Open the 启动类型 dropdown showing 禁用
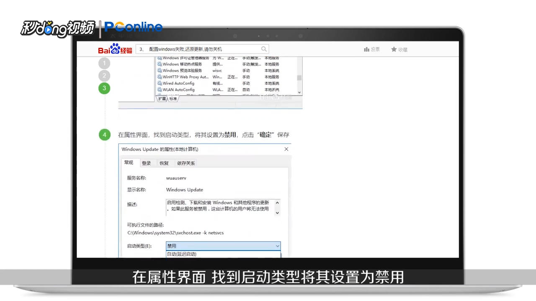536x301 pixels. coord(223,246)
